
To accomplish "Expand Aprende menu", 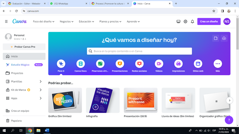I will pos(133,21).
